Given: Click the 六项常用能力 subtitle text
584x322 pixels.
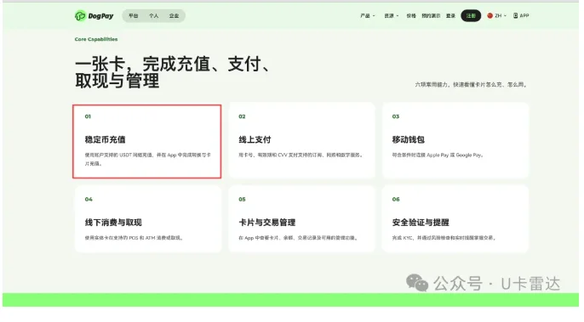Looking at the screenshot, I should (471, 85).
